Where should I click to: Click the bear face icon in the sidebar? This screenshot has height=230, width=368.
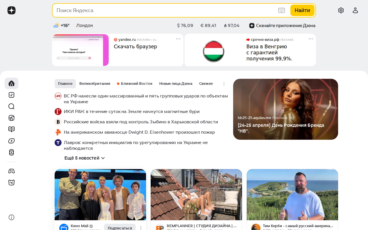(x=11, y=183)
